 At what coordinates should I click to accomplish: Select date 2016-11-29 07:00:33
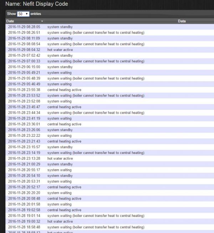(24, 61)
